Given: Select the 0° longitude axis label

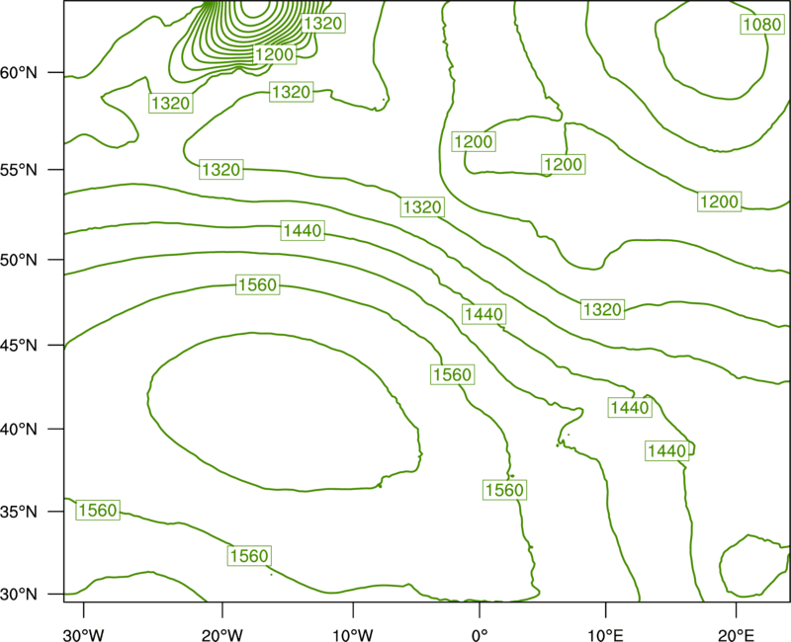Looking at the screenshot, I should [x=480, y=635].
